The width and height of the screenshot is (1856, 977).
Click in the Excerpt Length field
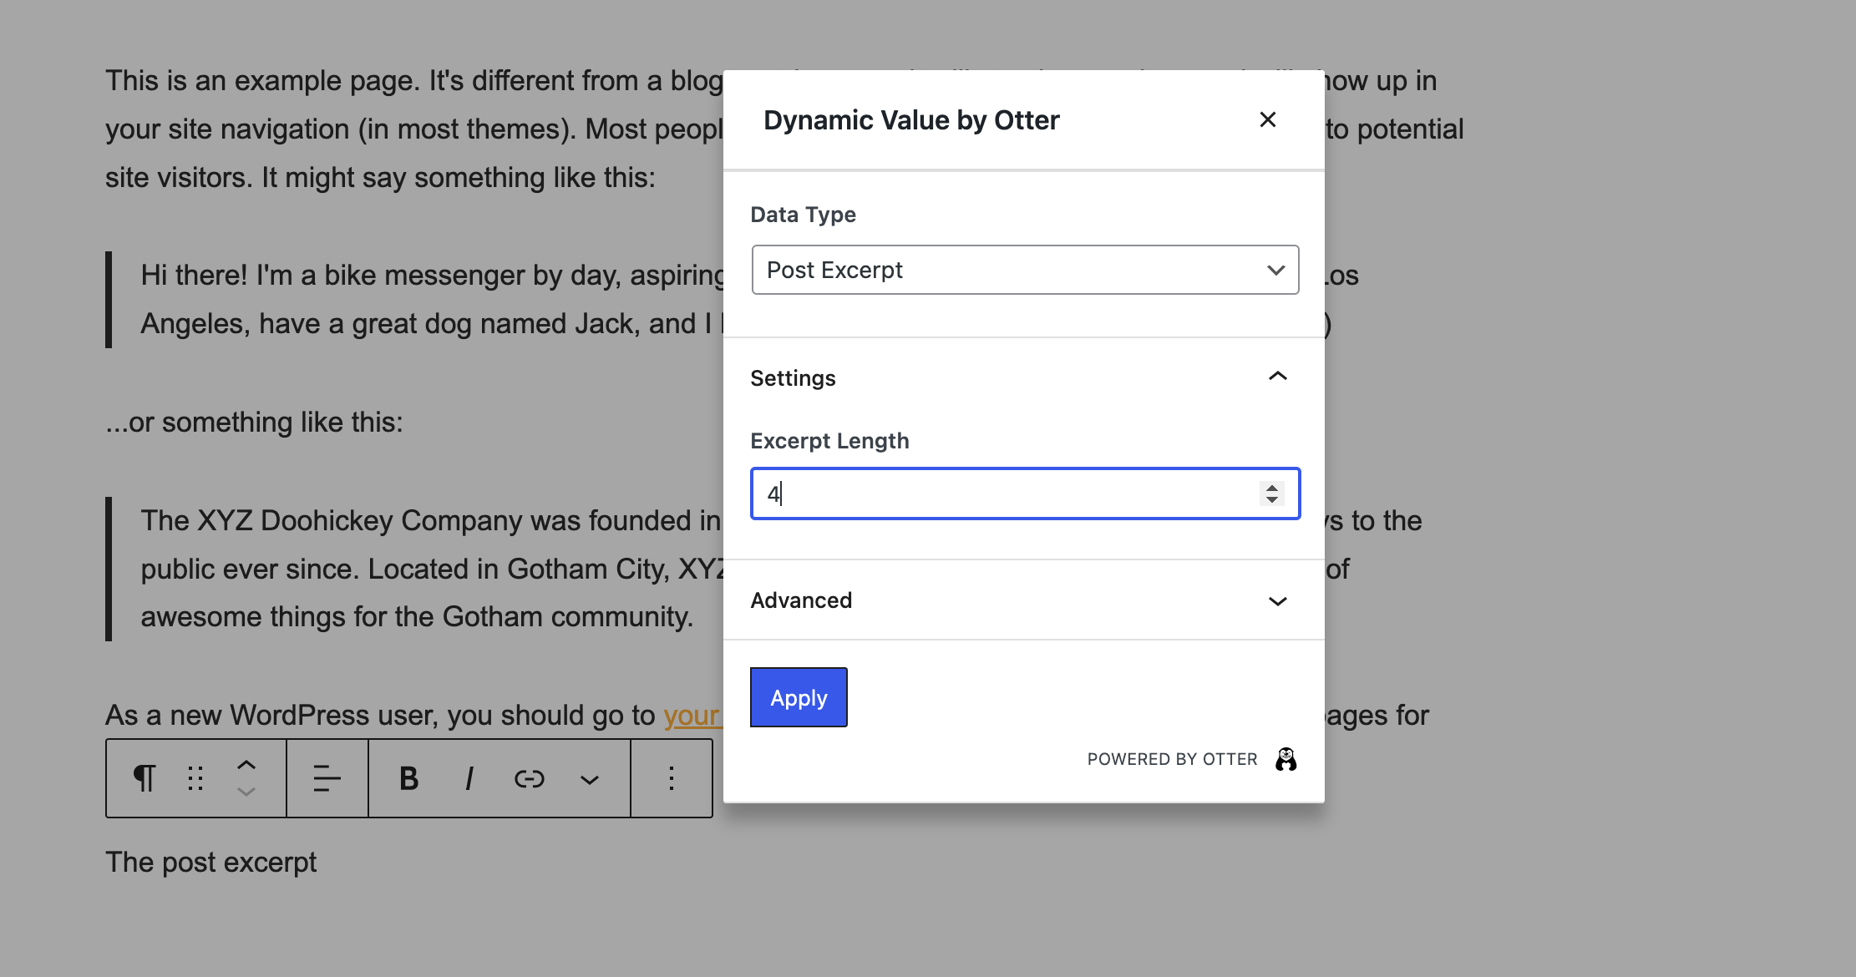point(1002,494)
